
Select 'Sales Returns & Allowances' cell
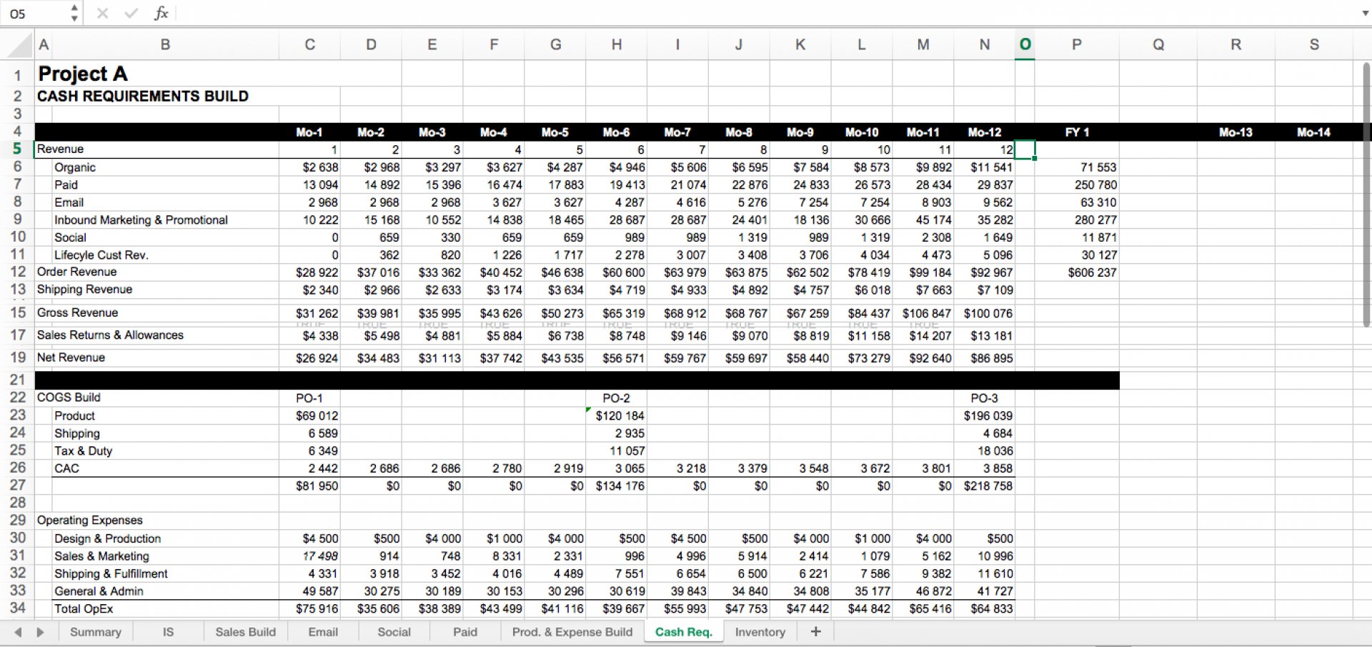(110, 335)
